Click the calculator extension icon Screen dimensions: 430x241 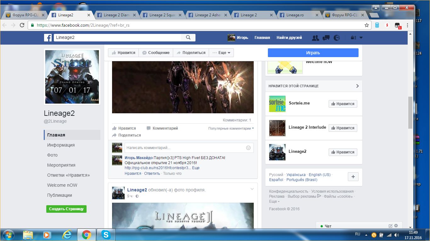point(377,25)
